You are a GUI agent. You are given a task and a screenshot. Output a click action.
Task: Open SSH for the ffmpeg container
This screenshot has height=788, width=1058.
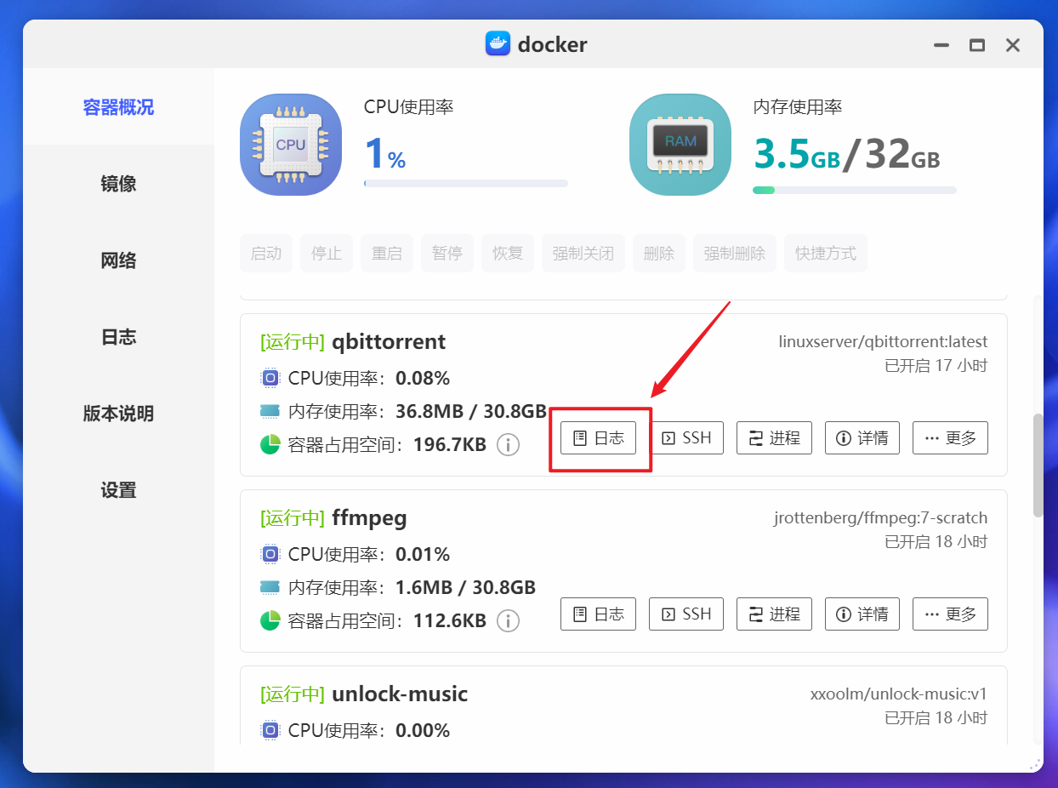[685, 614]
